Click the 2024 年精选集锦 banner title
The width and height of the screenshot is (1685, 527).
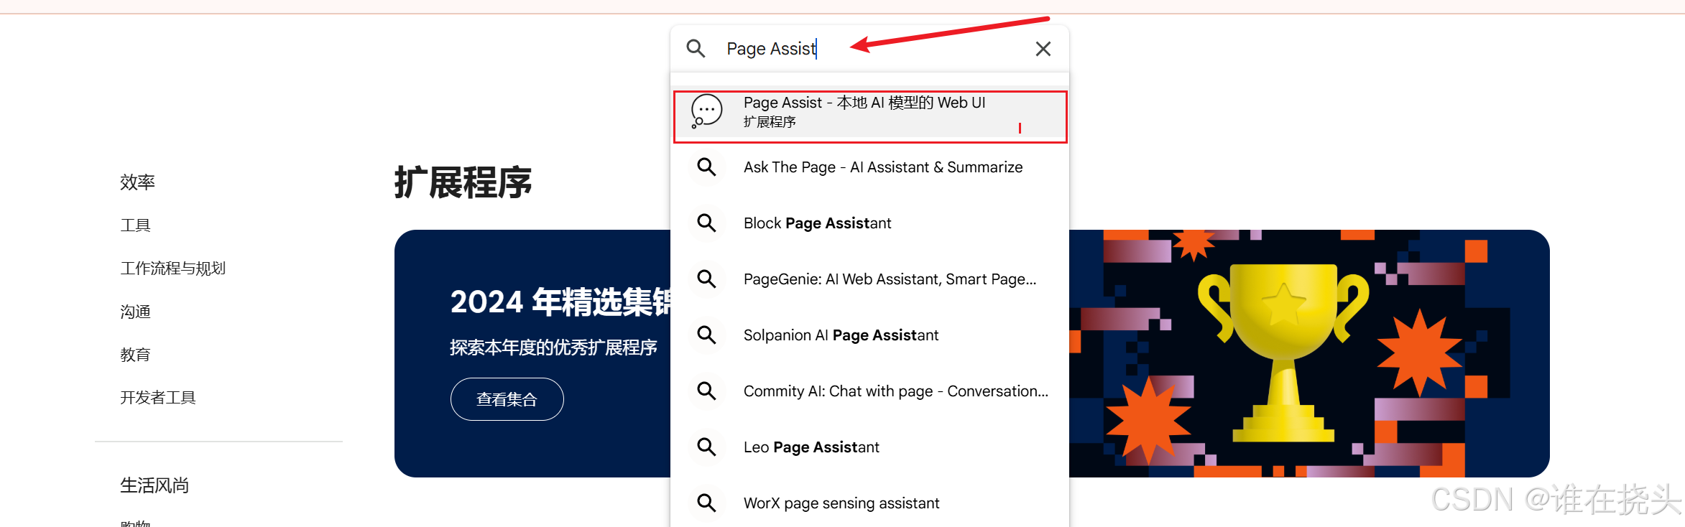click(x=560, y=302)
